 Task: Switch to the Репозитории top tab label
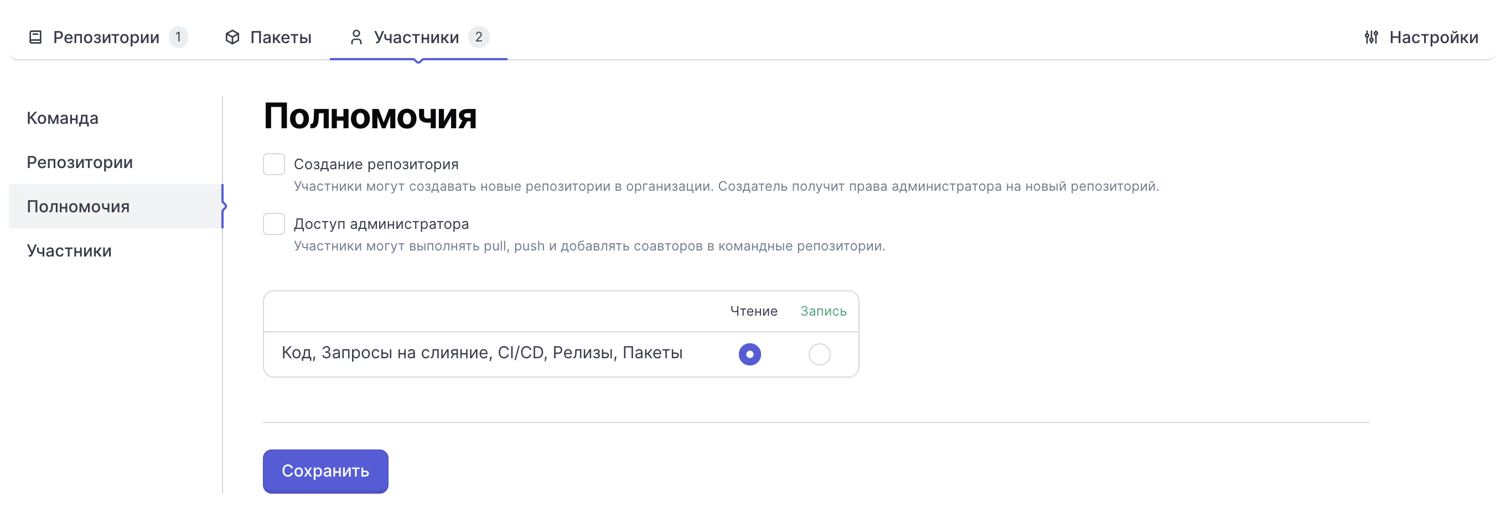(x=106, y=38)
